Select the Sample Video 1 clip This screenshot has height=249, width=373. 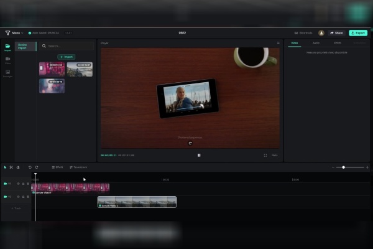pos(70,187)
